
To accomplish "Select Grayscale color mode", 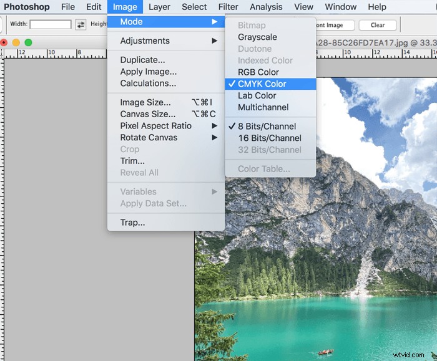I will pyautogui.click(x=270, y=37).
